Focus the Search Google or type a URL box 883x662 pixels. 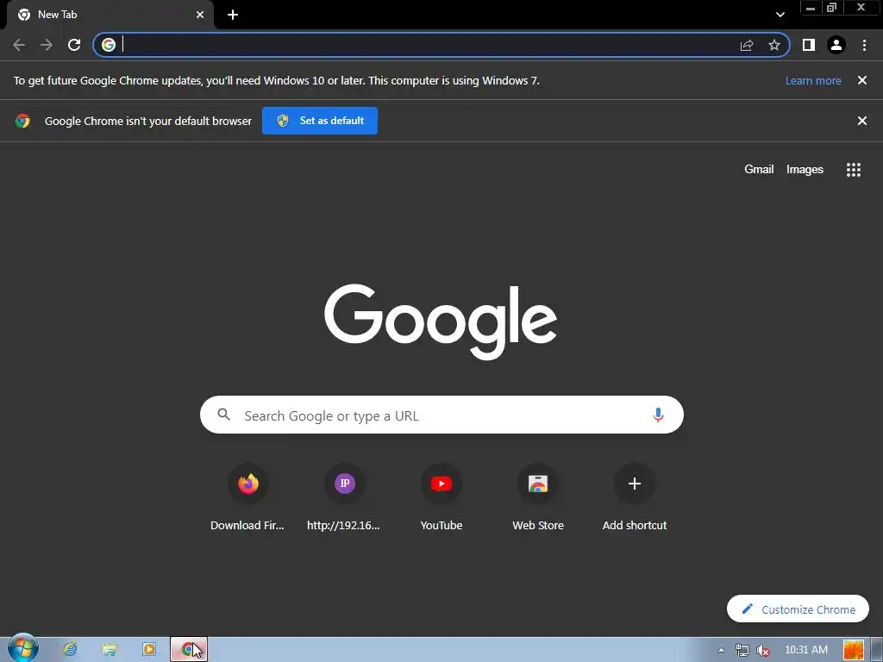click(441, 415)
